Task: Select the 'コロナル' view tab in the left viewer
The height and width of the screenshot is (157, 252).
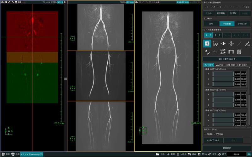Action: [60, 2]
